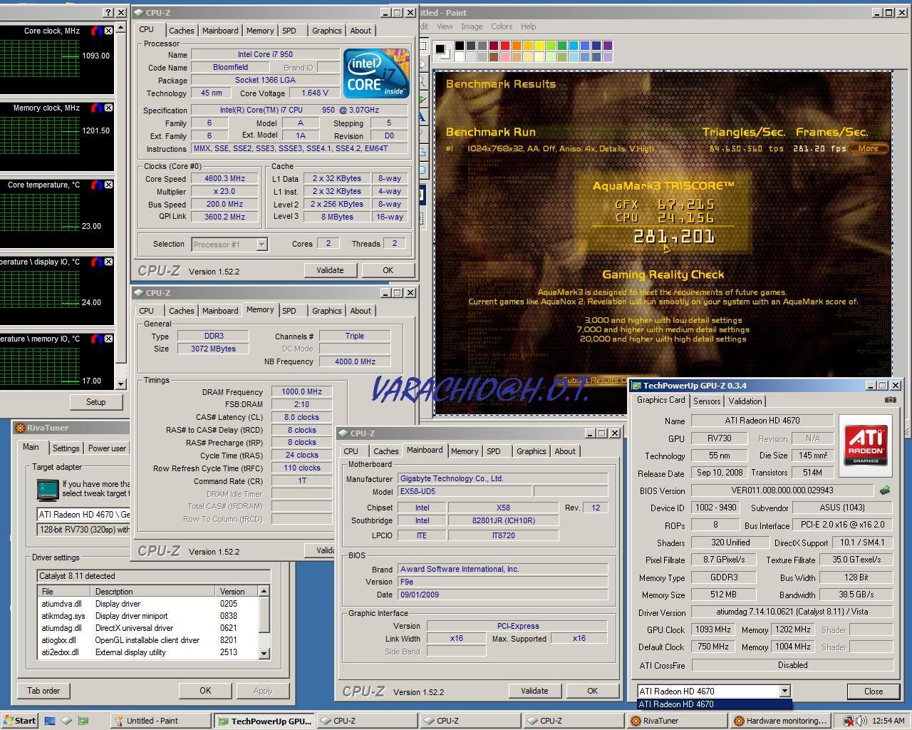Image resolution: width=912 pixels, height=730 pixels.
Task: Click the driver file list scroll up arrow
Action: click(x=264, y=591)
